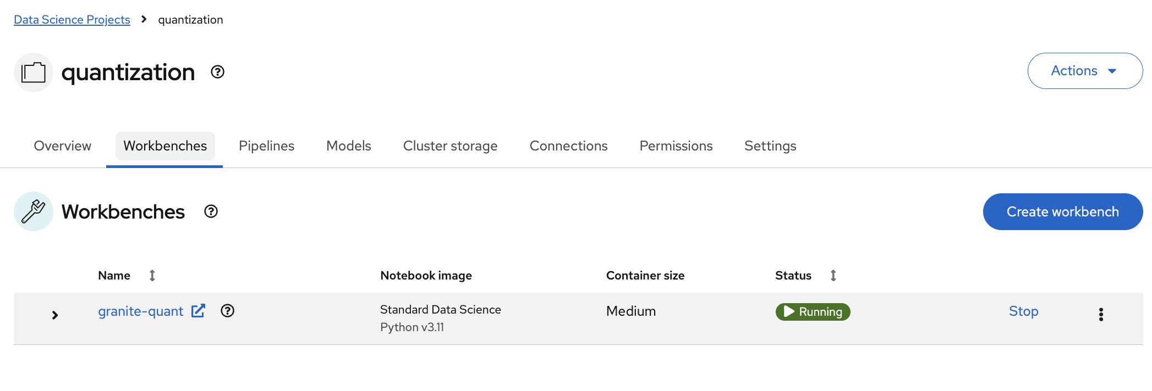Image resolution: width=1152 pixels, height=391 pixels.
Task: Open kebab menu for granite-quant row
Action: [x=1101, y=314]
